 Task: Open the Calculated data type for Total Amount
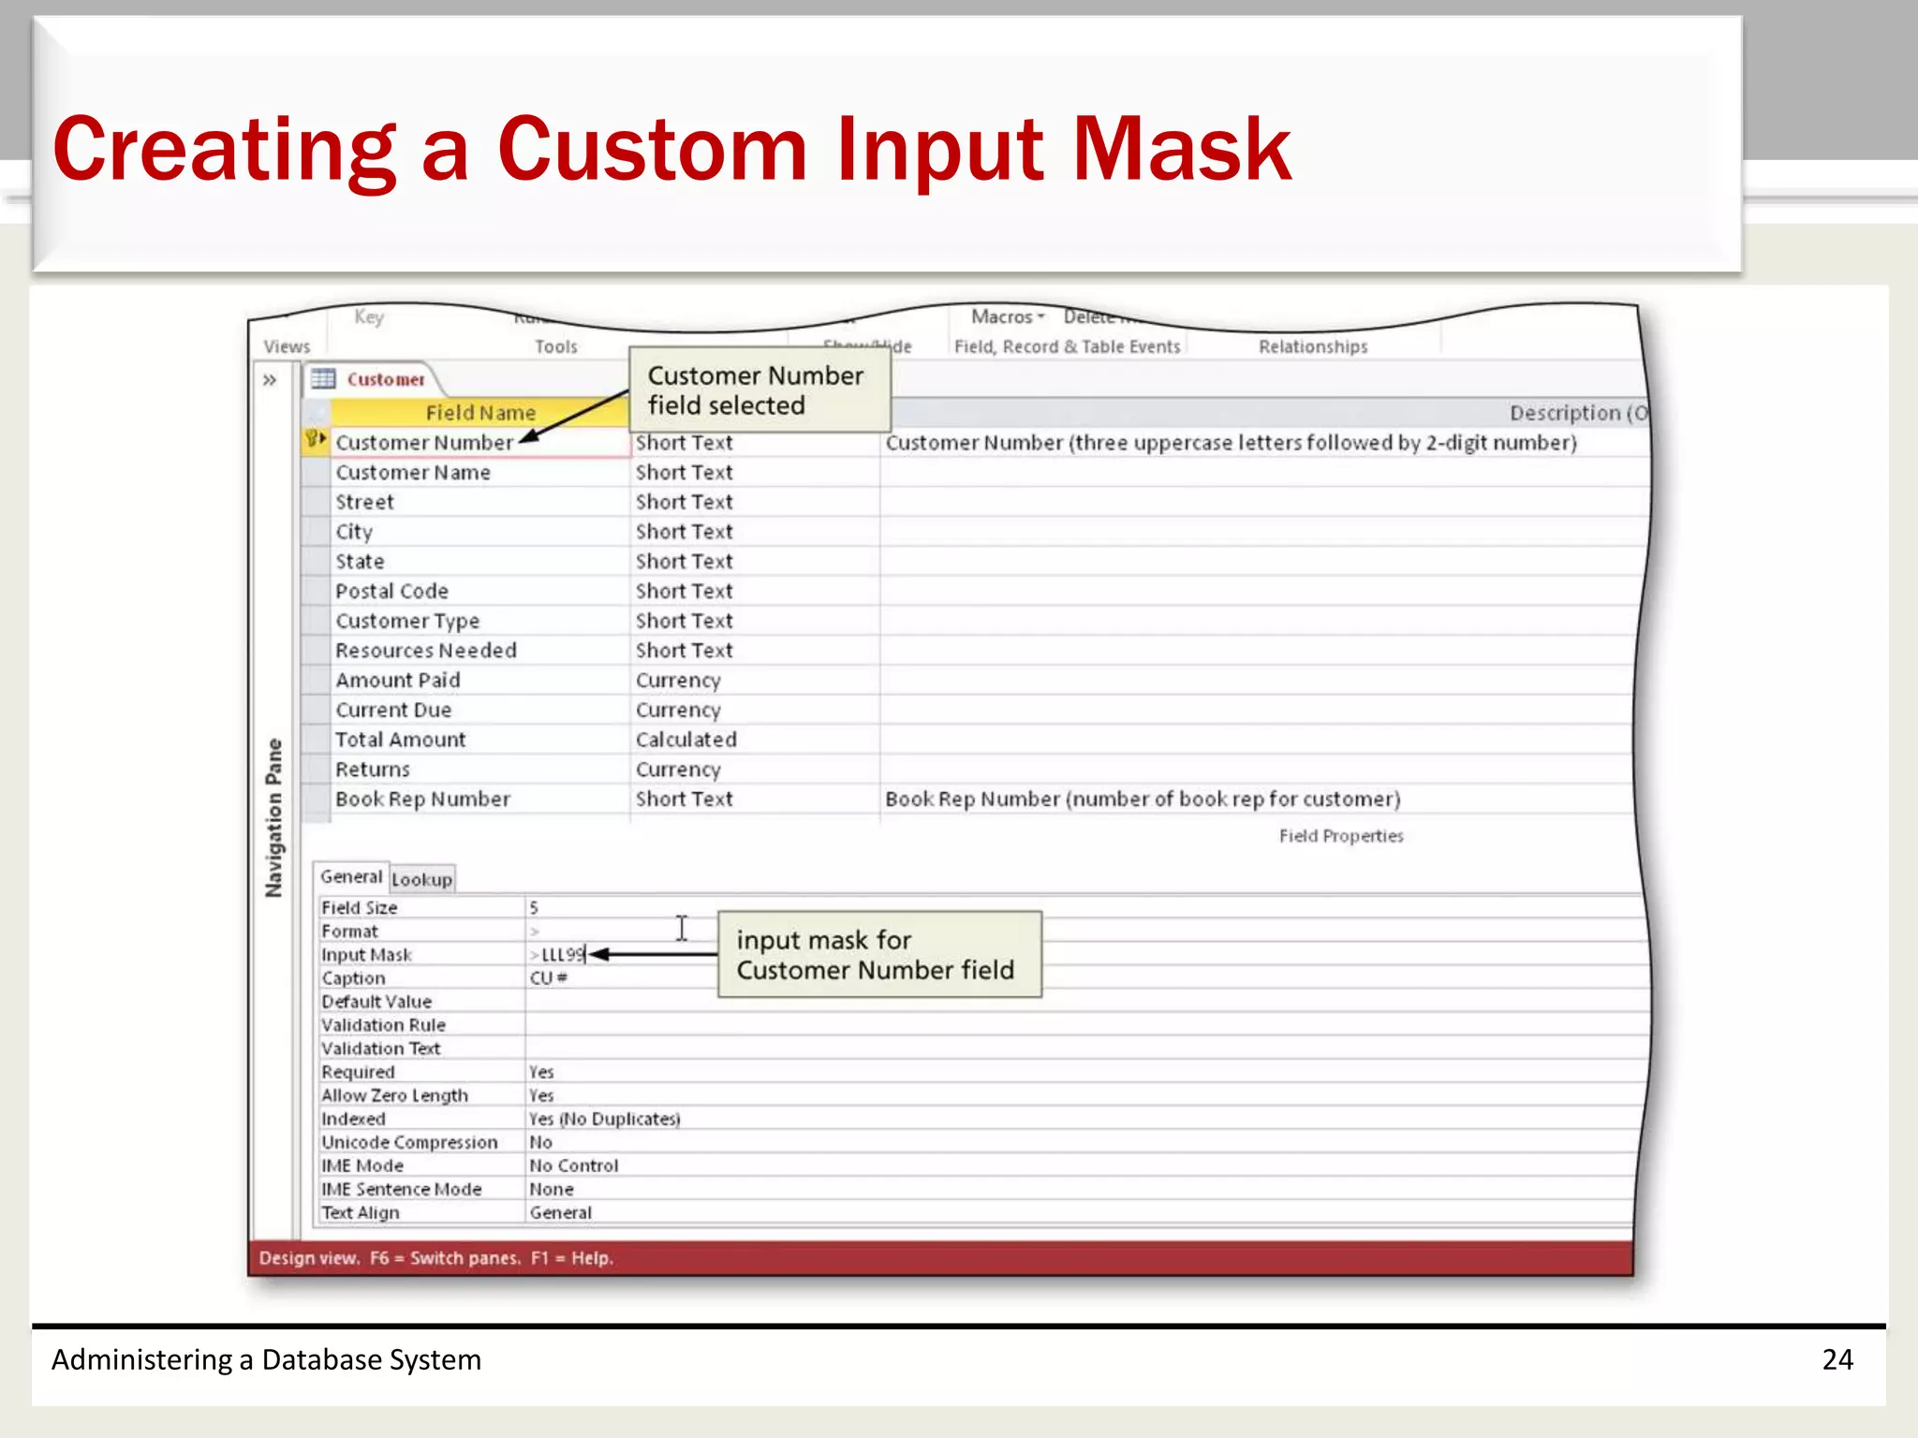click(x=755, y=740)
